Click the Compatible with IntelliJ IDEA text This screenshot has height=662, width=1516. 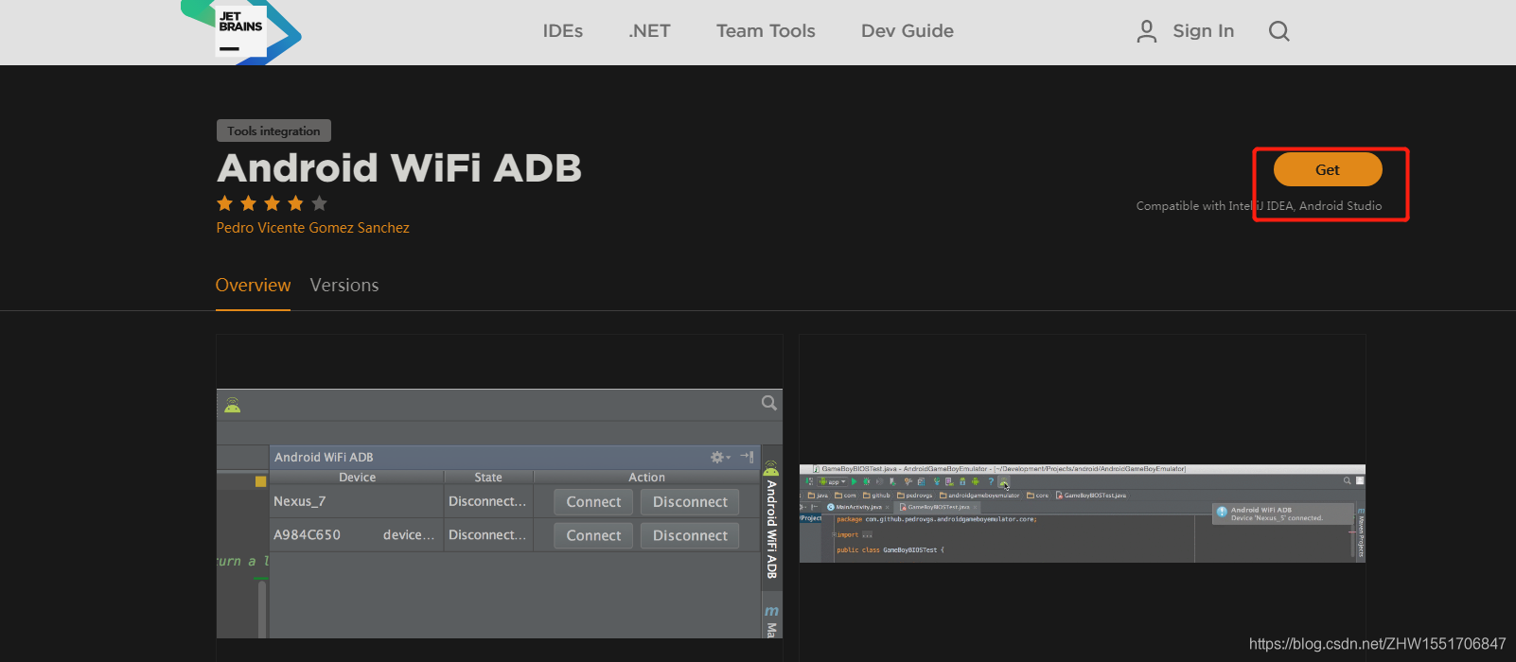1259,206
